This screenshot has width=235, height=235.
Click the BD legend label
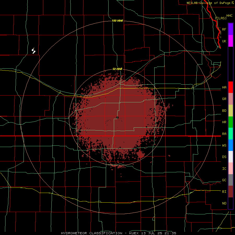point(224,111)
